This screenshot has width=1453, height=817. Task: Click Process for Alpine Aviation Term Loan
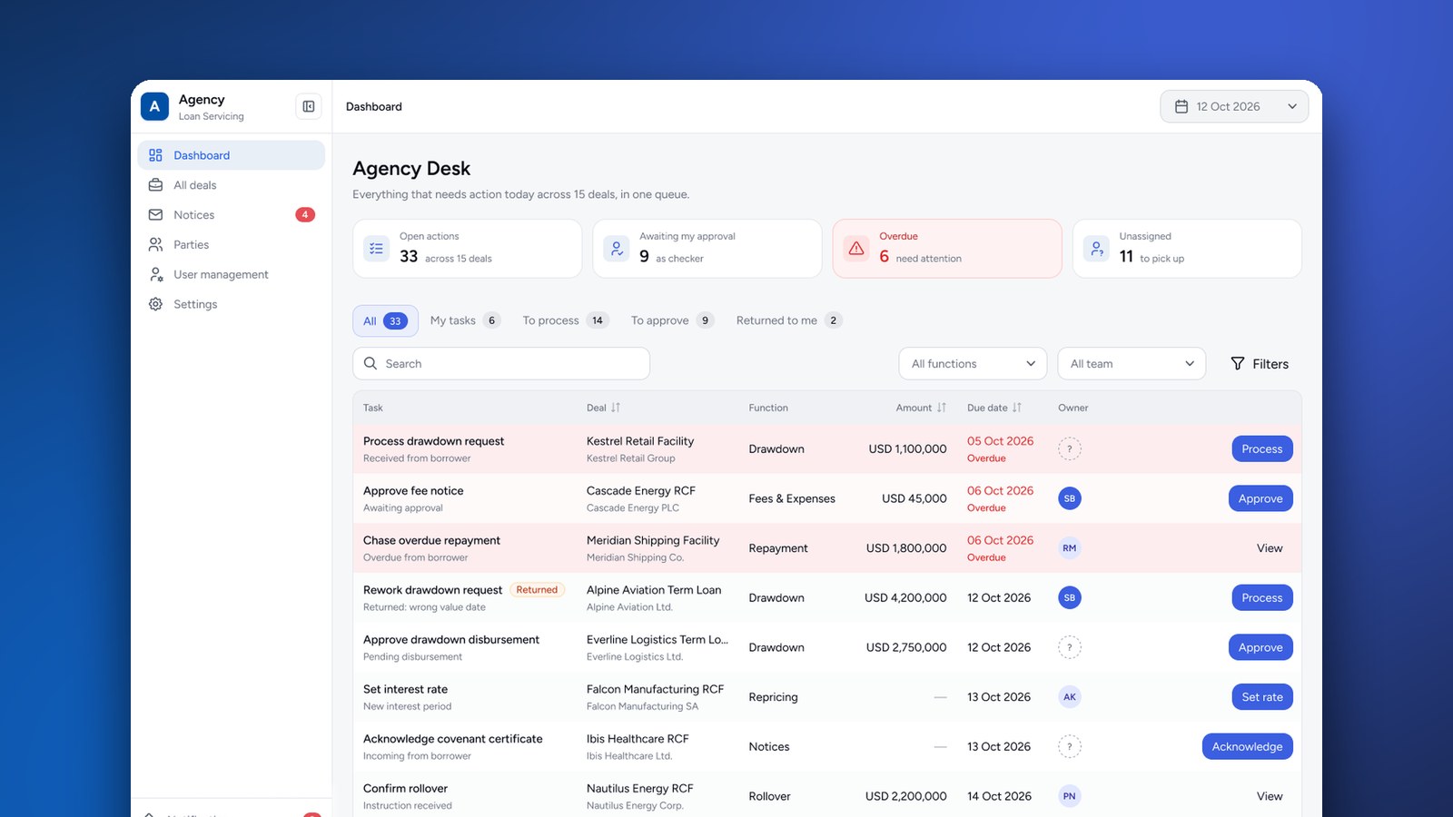coord(1261,597)
